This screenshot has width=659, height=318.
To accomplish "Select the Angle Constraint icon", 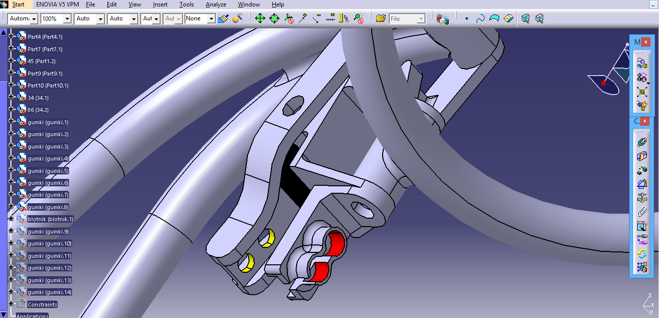I will pyautogui.click(x=642, y=184).
